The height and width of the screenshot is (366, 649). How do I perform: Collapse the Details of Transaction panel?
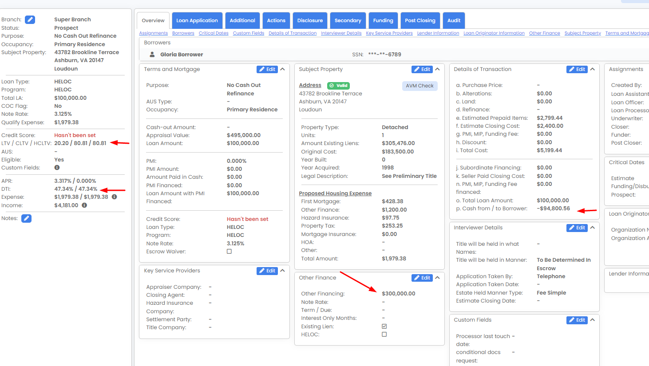592,69
